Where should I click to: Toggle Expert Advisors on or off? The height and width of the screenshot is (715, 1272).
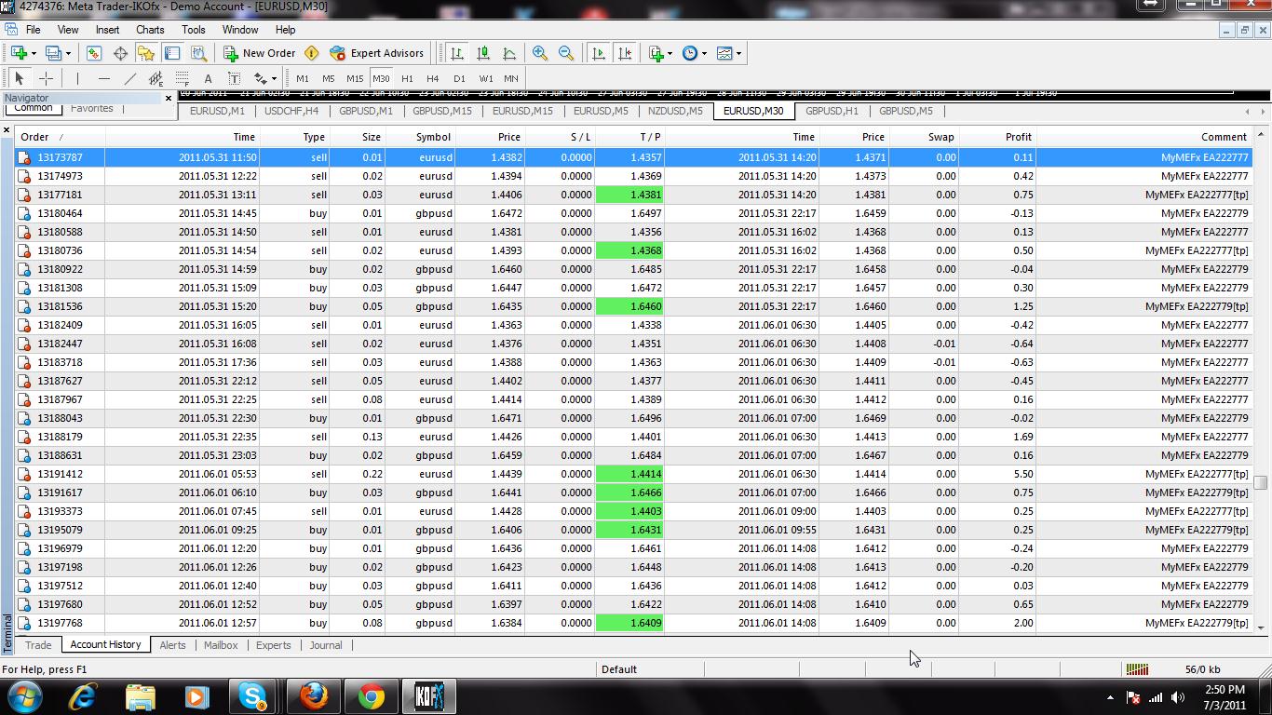[x=376, y=53]
